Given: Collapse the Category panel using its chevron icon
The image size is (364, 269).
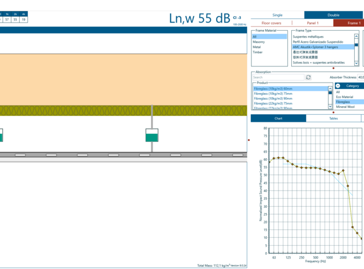Looking at the screenshot, I should [x=338, y=85].
